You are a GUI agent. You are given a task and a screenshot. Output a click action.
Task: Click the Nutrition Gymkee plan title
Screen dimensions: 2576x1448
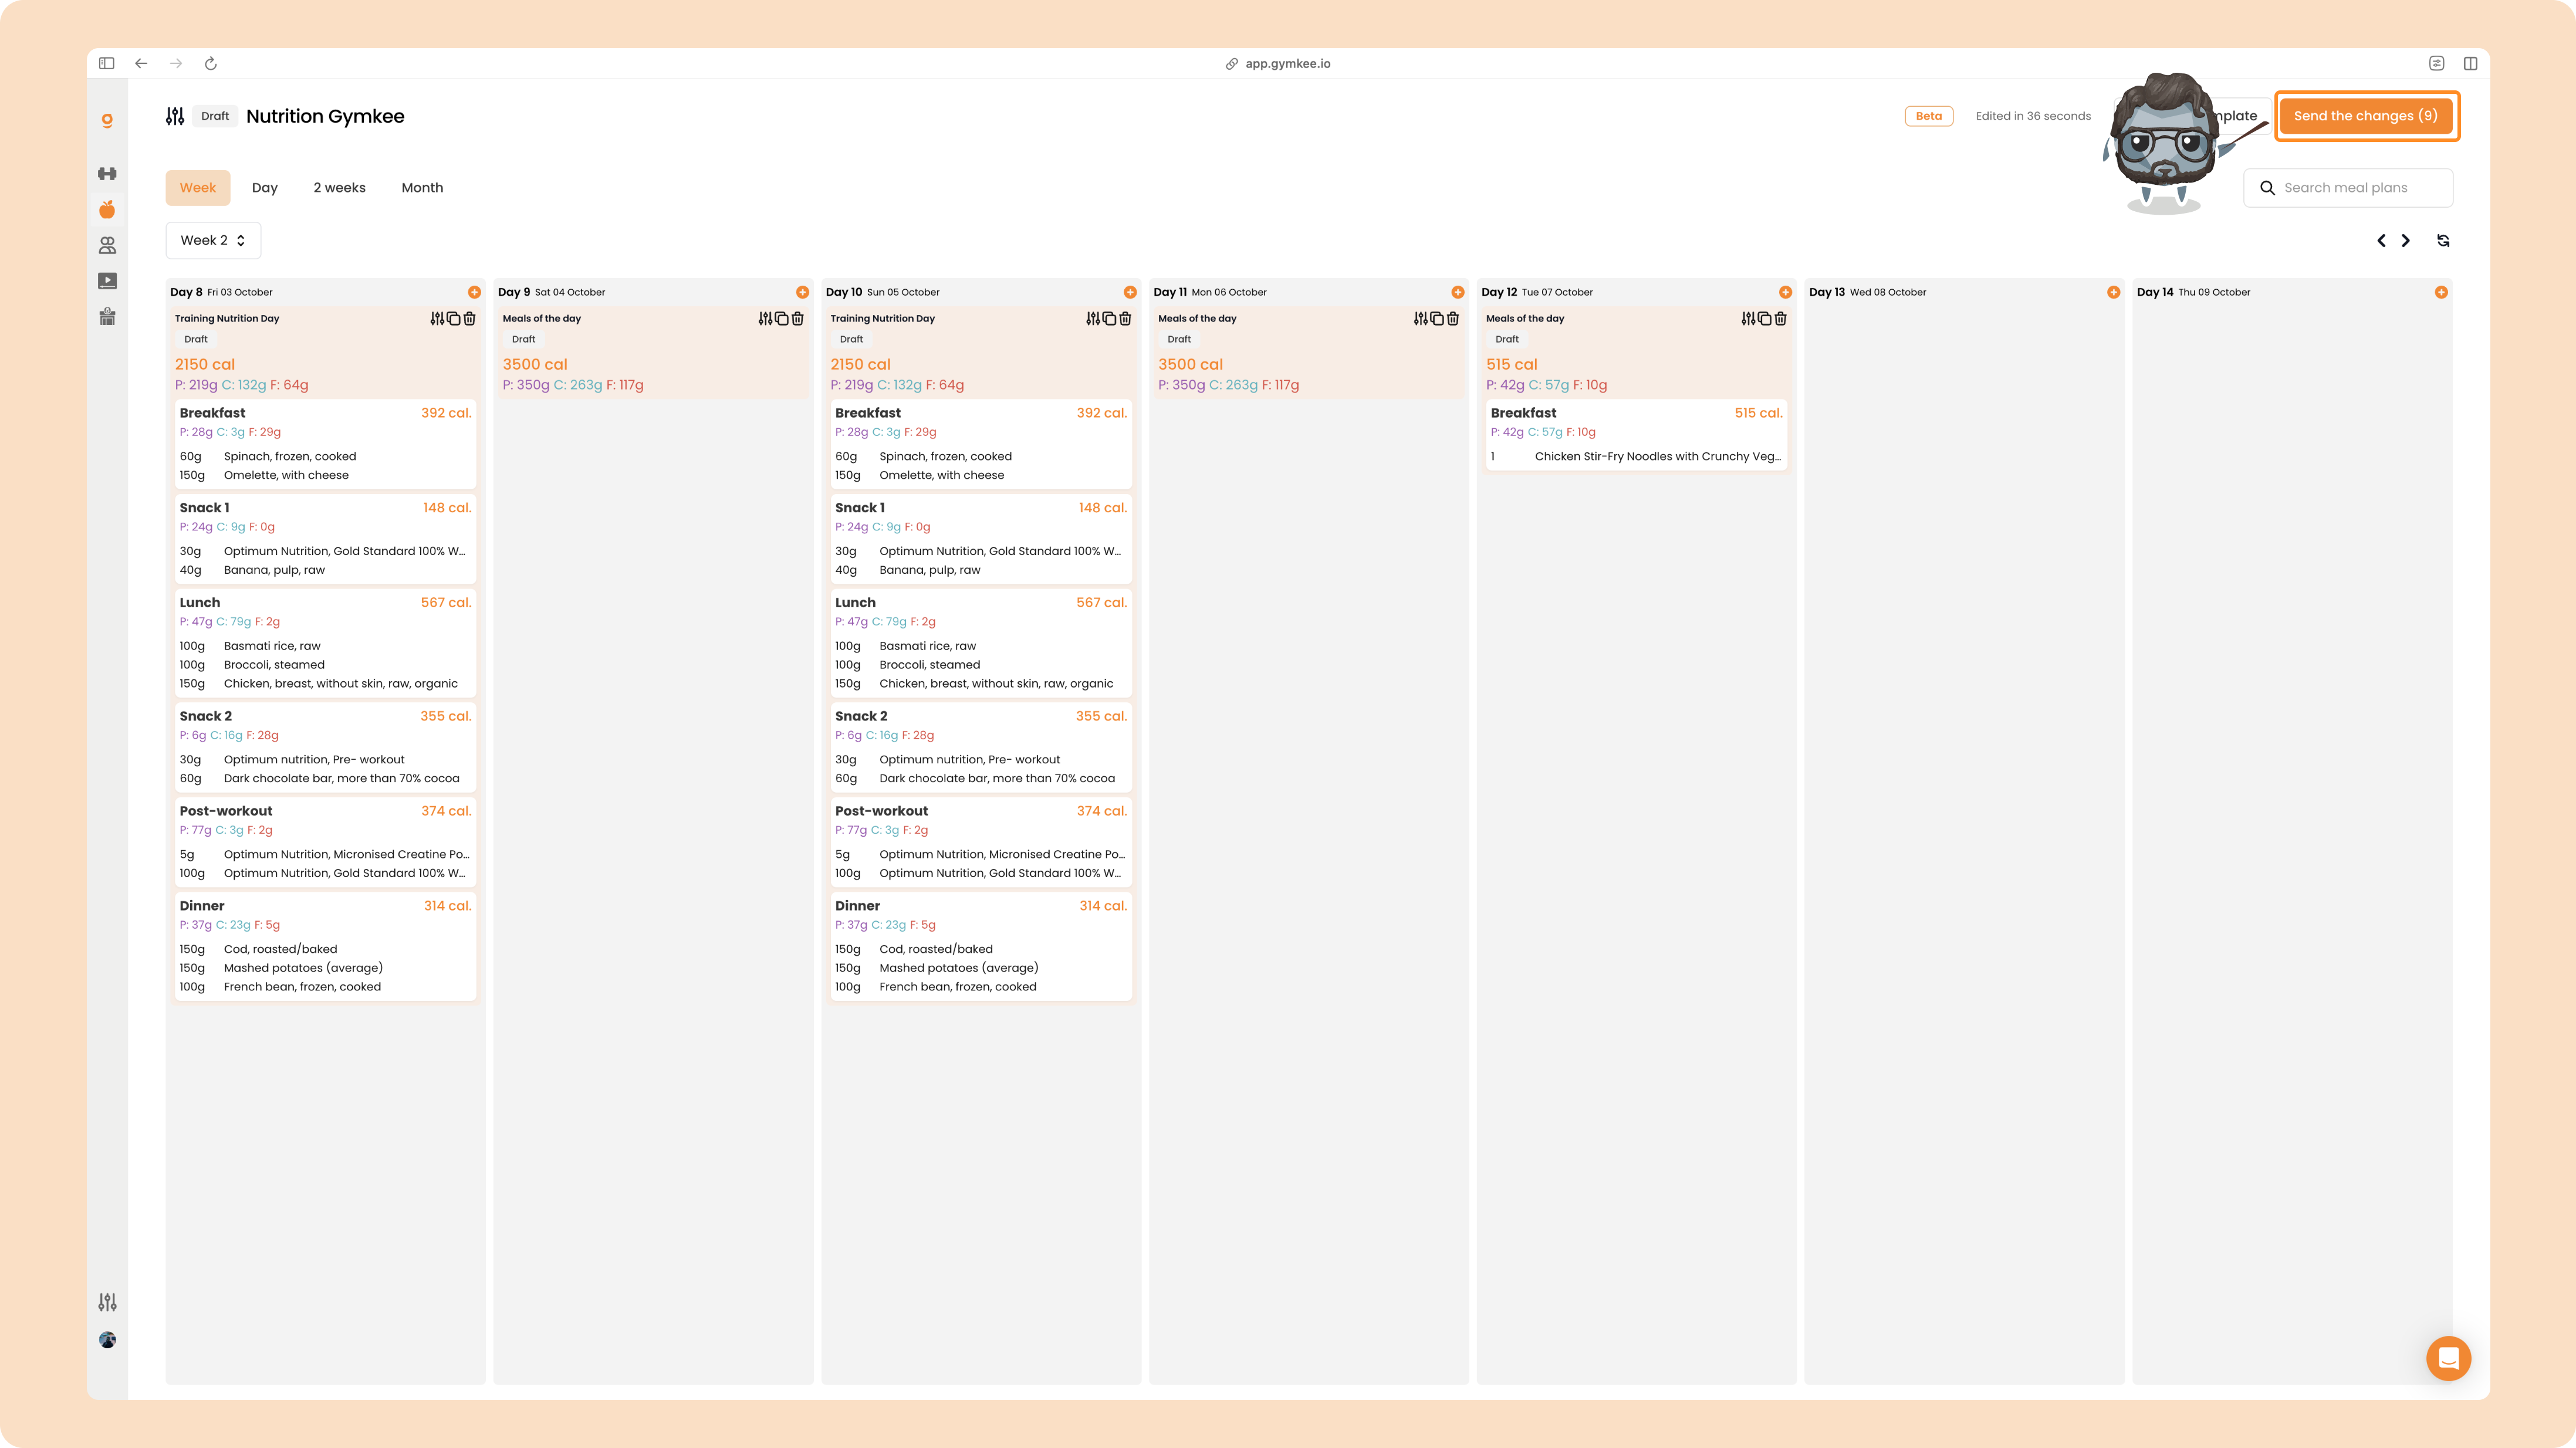325,116
